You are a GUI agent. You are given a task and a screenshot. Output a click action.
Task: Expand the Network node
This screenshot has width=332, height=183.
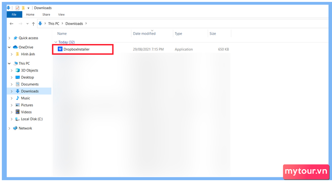click(9, 128)
